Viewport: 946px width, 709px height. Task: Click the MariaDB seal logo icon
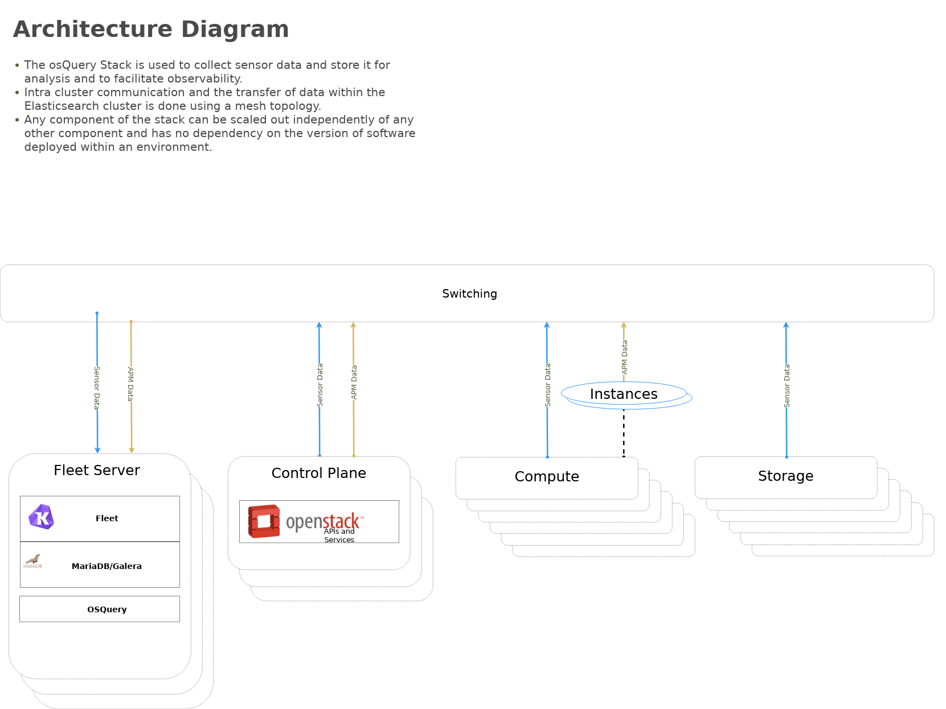coord(33,561)
